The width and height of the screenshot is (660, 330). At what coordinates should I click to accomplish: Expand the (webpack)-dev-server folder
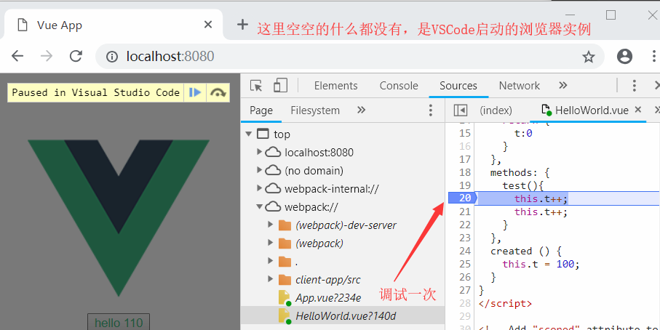tap(271, 225)
